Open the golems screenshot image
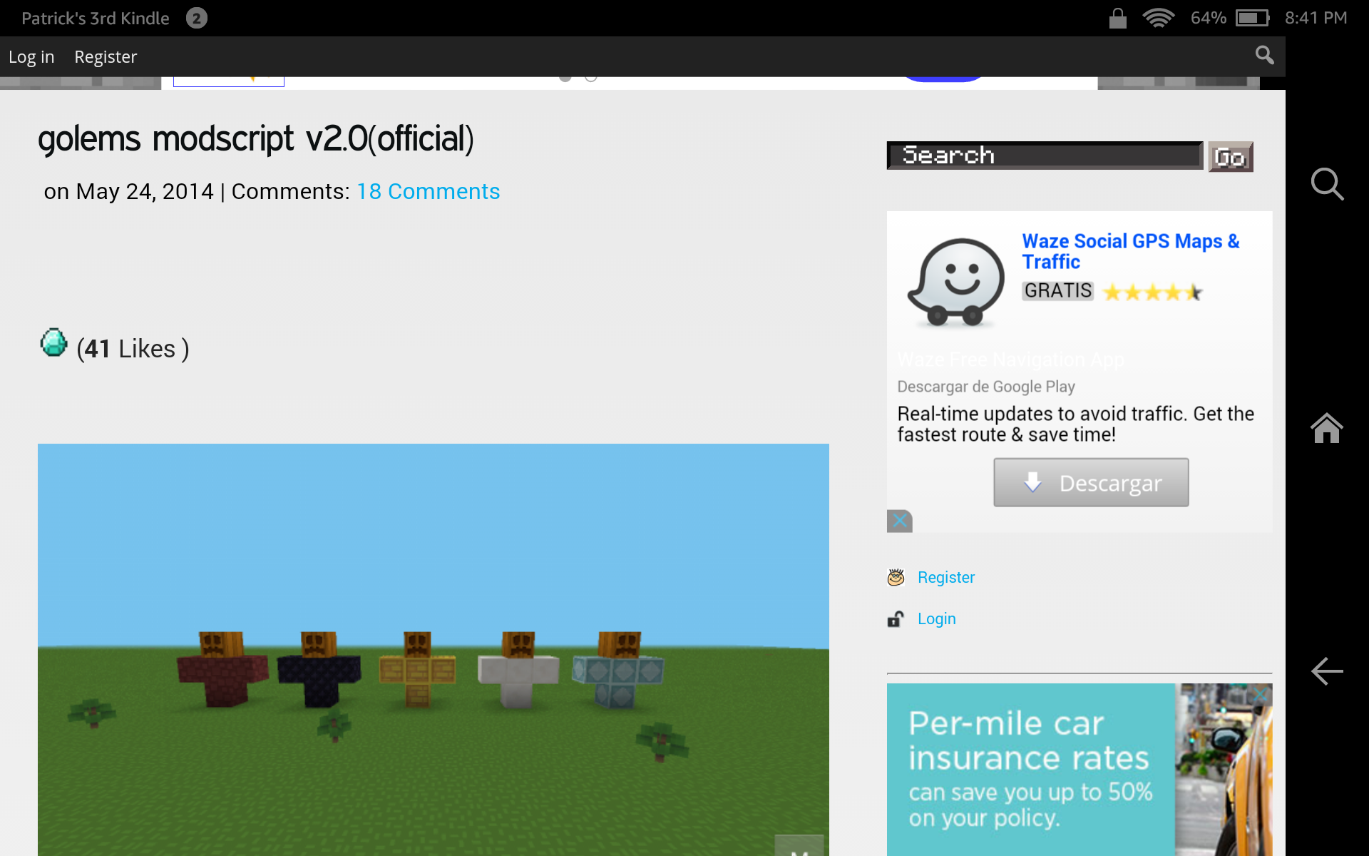1369x856 pixels. (433, 650)
